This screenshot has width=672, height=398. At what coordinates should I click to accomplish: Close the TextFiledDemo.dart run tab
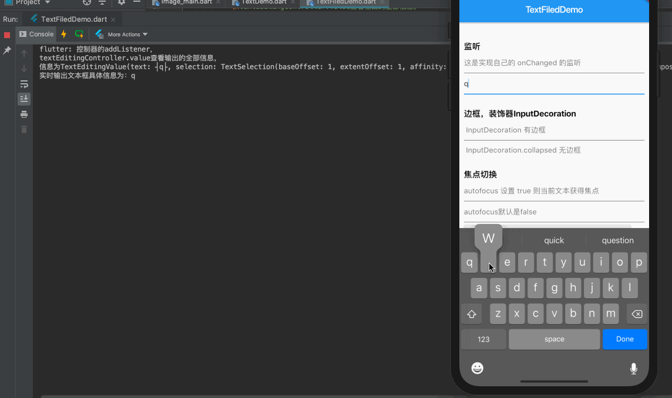(x=113, y=20)
